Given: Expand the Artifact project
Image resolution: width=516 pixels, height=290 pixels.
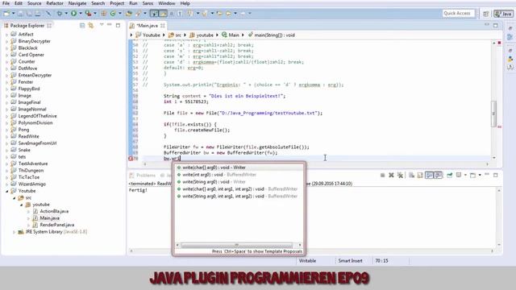Looking at the screenshot, I should (x=7, y=34).
